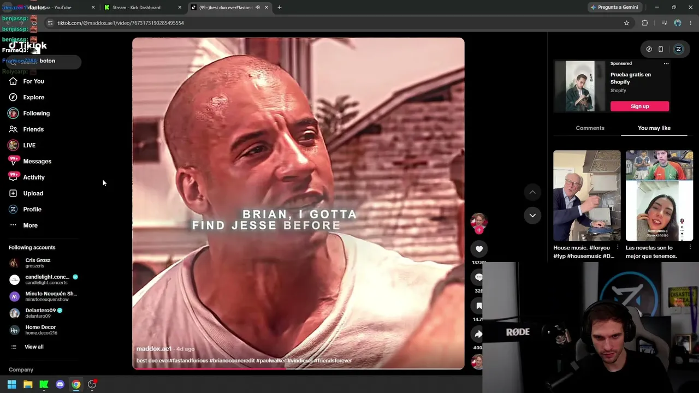Open options for Las novelas video
699x393 pixels.
690,247
